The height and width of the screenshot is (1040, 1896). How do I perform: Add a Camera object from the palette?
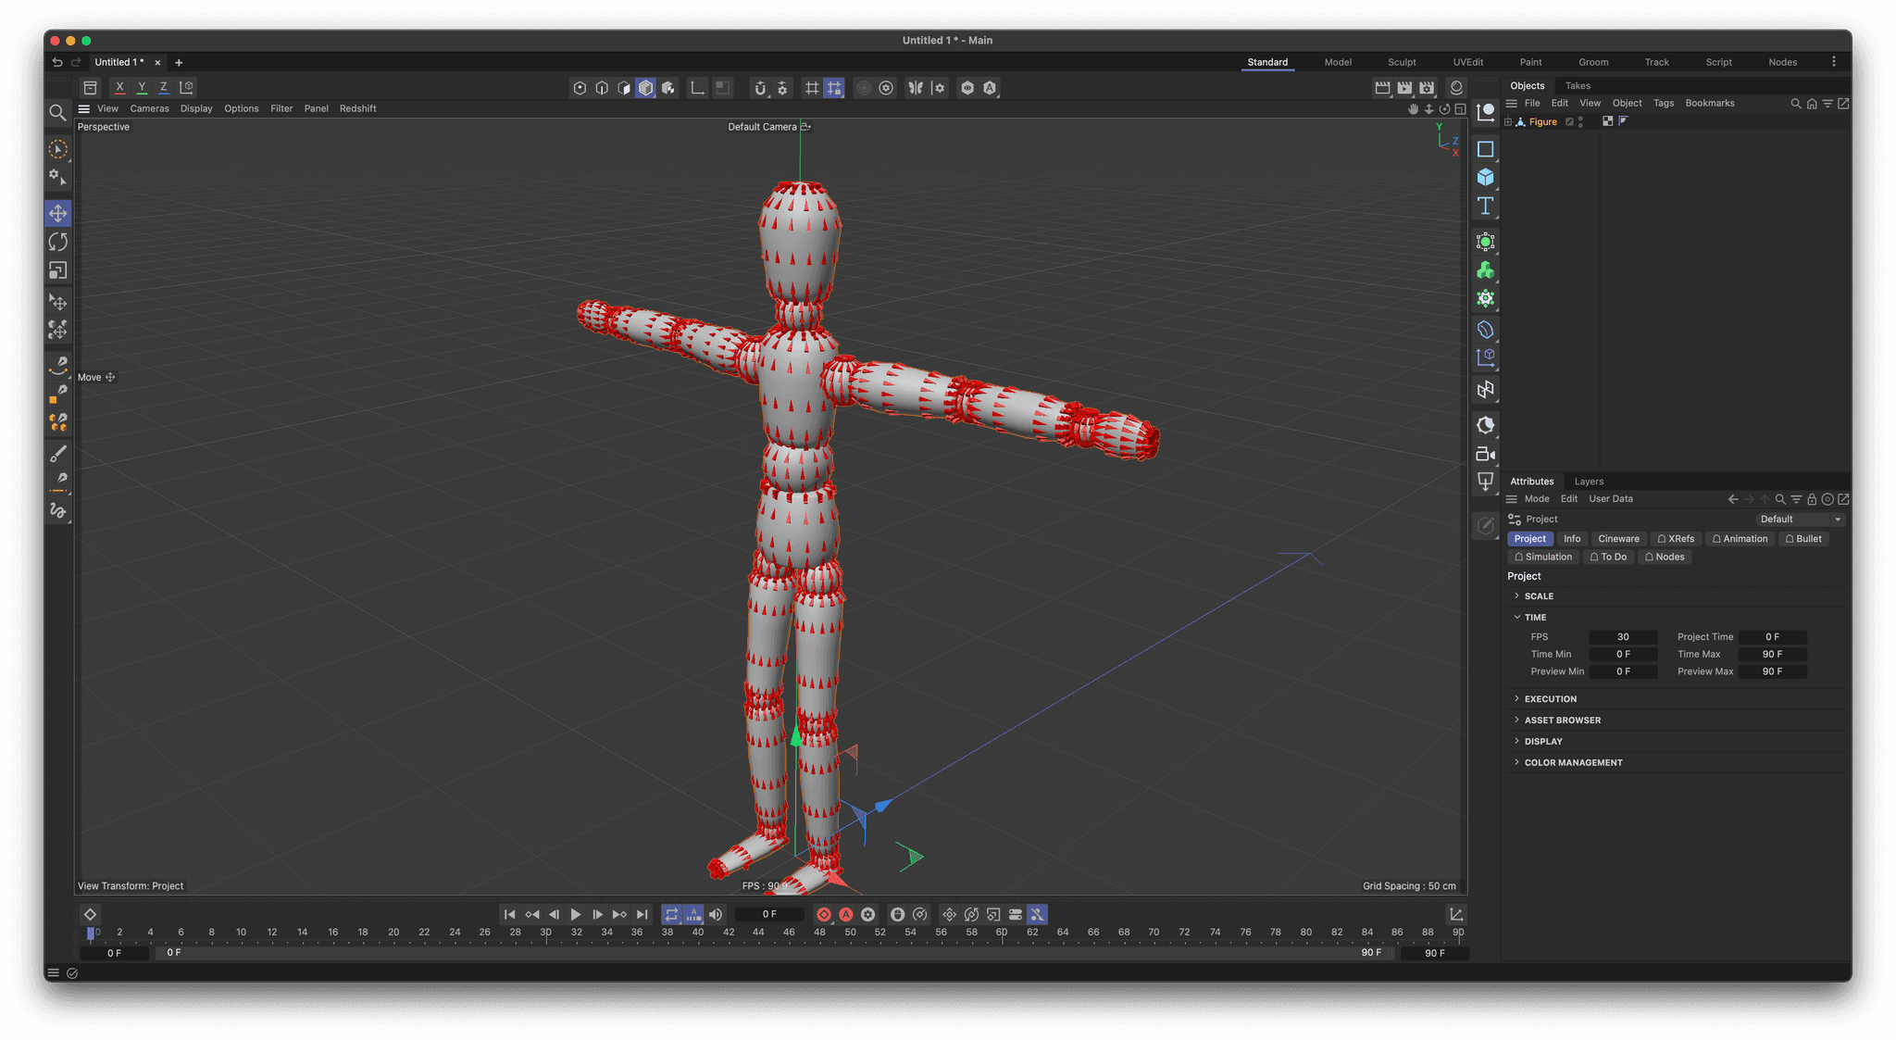[1485, 454]
